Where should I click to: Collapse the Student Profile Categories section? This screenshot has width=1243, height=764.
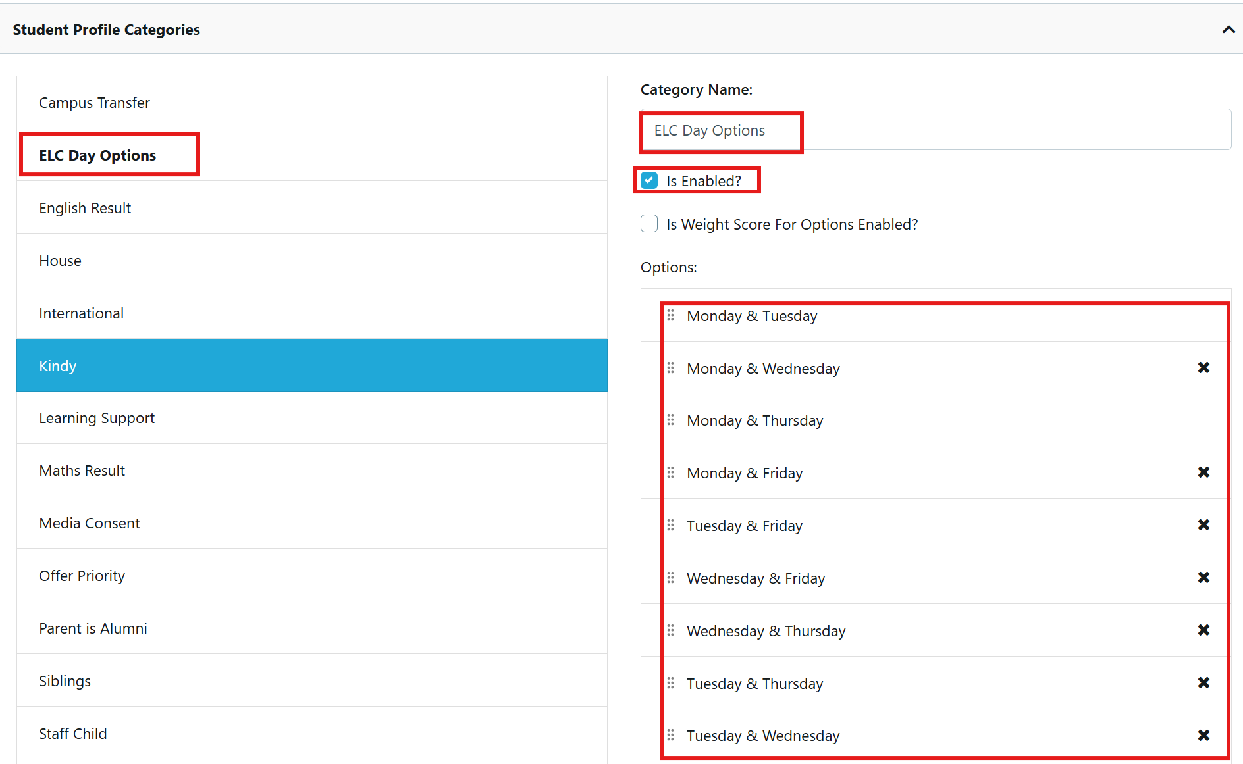point(1228,30)
